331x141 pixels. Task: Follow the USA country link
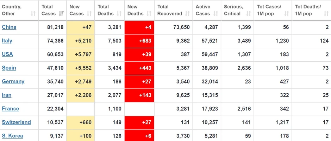[x=7, y=54]
